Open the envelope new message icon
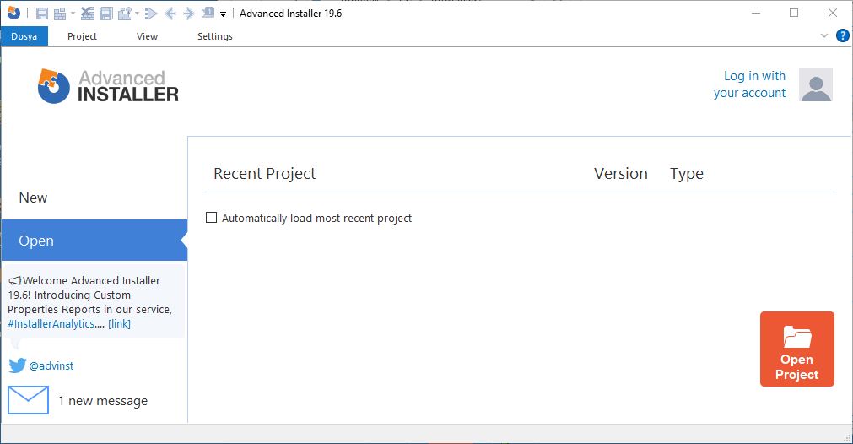The image size is (853, 444). coord(29,400)
